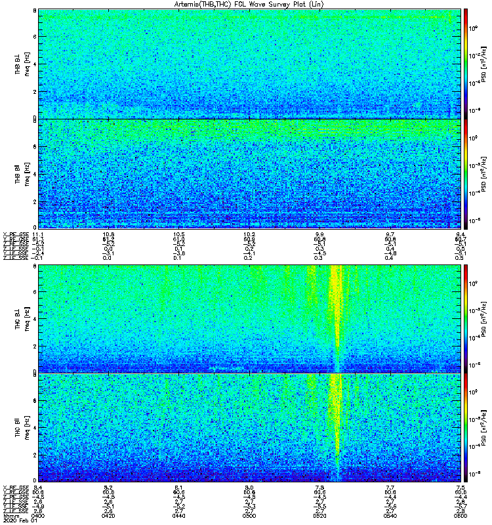Click the PSD color bar beside the THB B∥ panel

click(x=466, y=174)
